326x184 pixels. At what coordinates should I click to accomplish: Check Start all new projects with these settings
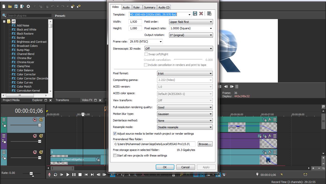click(x=115, y=155)
